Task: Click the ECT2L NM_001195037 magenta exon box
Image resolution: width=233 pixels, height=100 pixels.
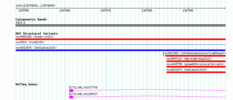Action: [71, 97]
